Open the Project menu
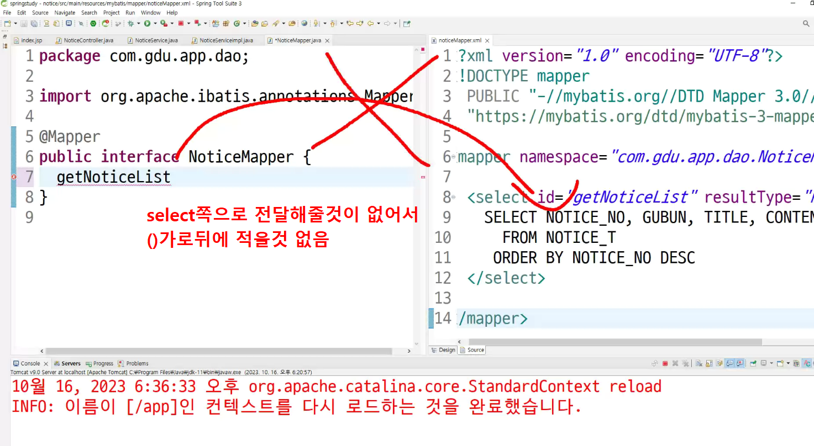The image size is (814, 446). [x=112, y=13]
